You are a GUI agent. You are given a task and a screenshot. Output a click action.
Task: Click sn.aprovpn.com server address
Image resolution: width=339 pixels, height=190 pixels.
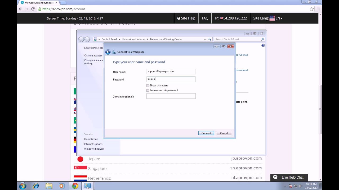pos(246,168)
